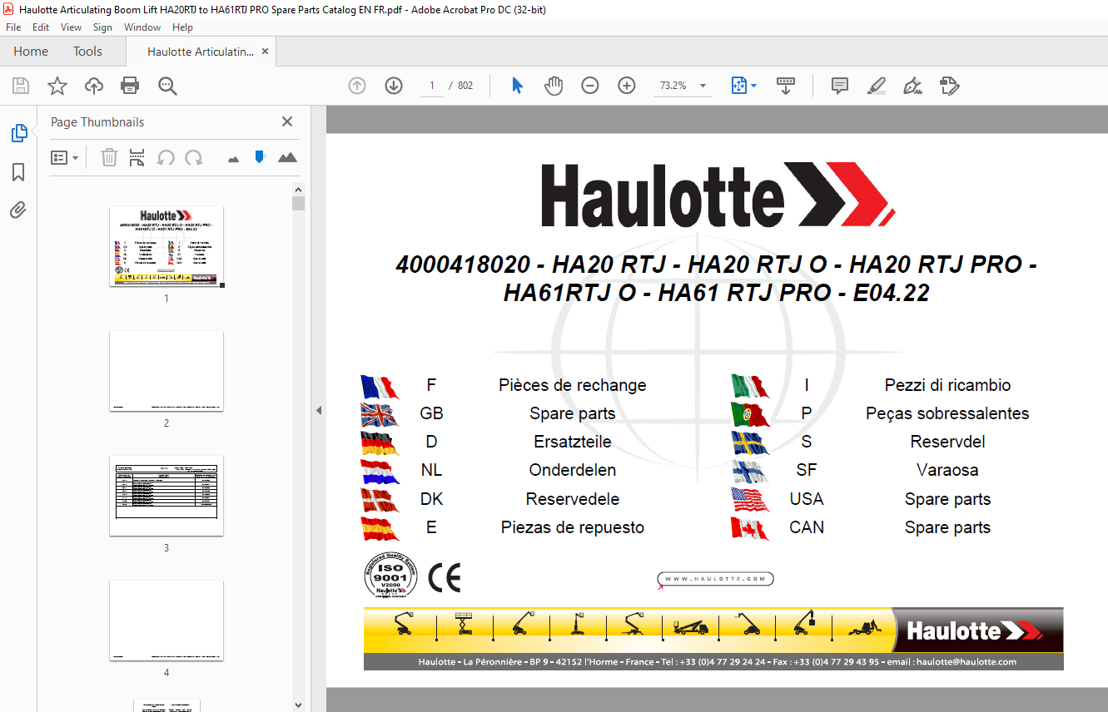Click the Save file icon
This screenshot has width=1108, height=712.
pyautogui.click(x=21, y=86)
